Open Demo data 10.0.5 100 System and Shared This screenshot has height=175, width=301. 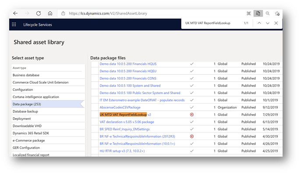coord(130,86)
